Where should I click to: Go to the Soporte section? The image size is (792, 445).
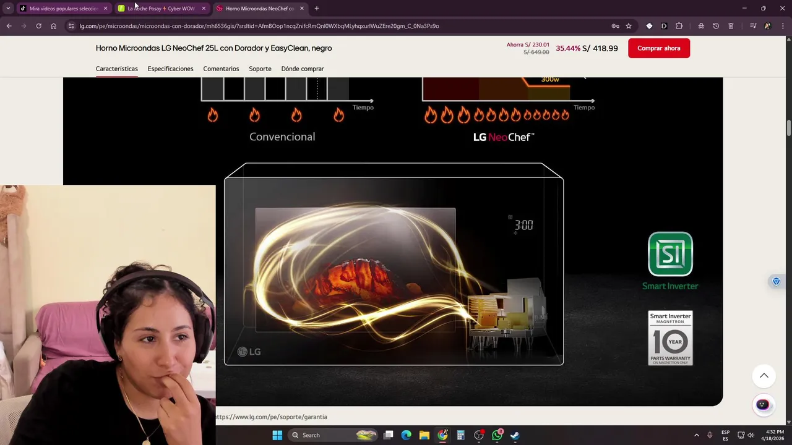260,69
